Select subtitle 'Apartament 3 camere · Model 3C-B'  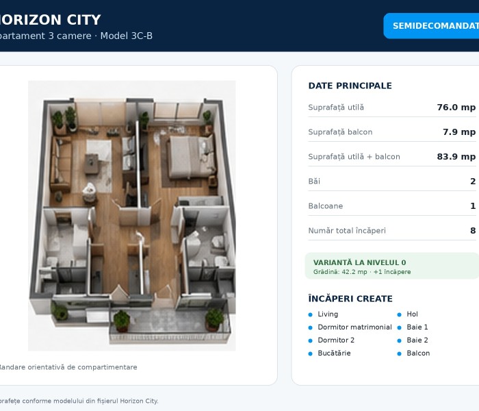76,36
